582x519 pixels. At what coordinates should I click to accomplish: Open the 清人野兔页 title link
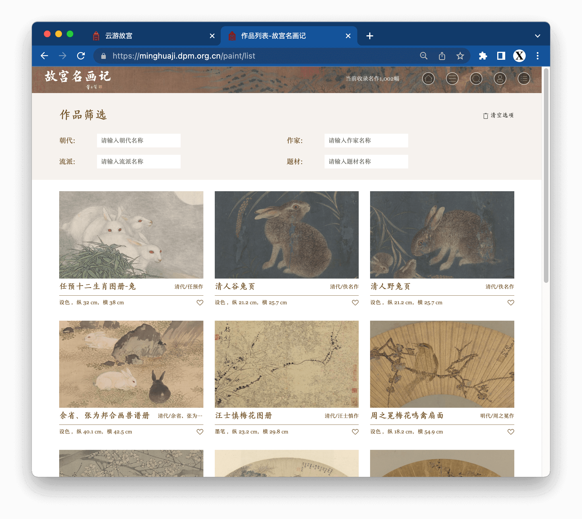point(391,286)
